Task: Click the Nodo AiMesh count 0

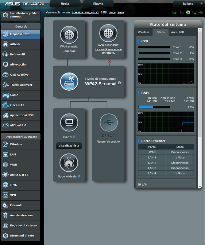Action: [x=79, y=176]
